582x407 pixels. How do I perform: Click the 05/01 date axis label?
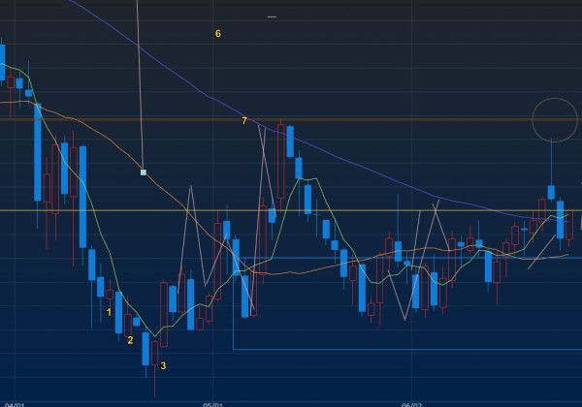click(x=213, y=402)
